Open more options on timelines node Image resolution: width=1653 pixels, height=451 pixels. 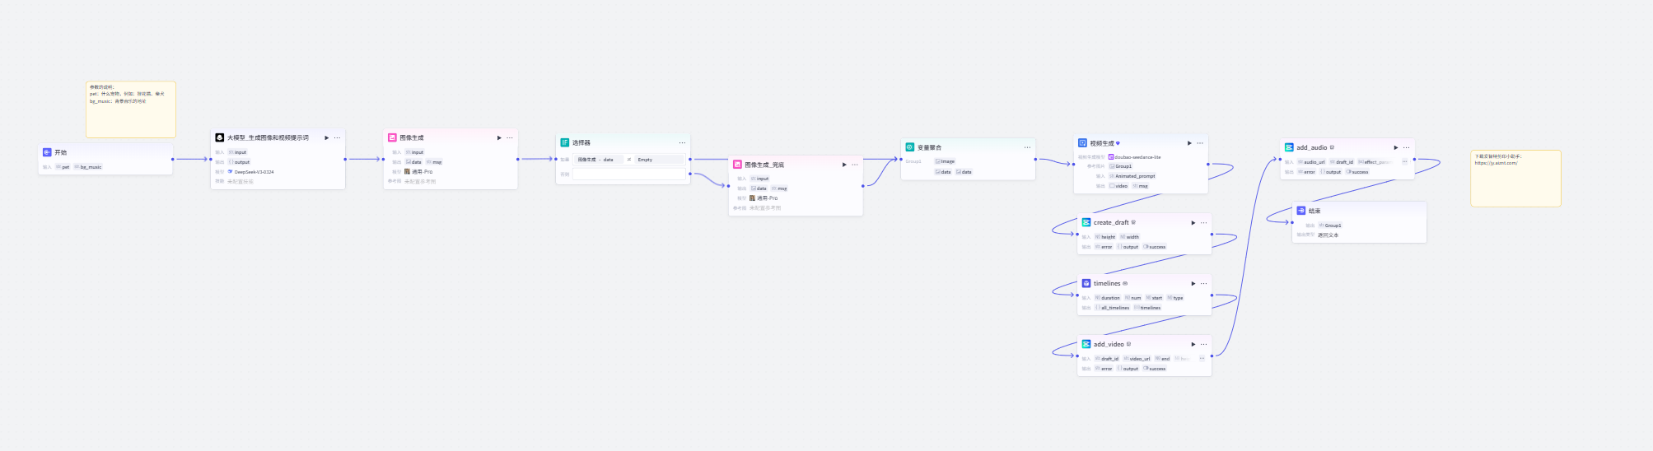coord(1203,283)
